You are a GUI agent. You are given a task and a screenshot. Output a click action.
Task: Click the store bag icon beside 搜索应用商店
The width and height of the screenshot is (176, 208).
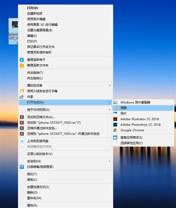[115, 138]
